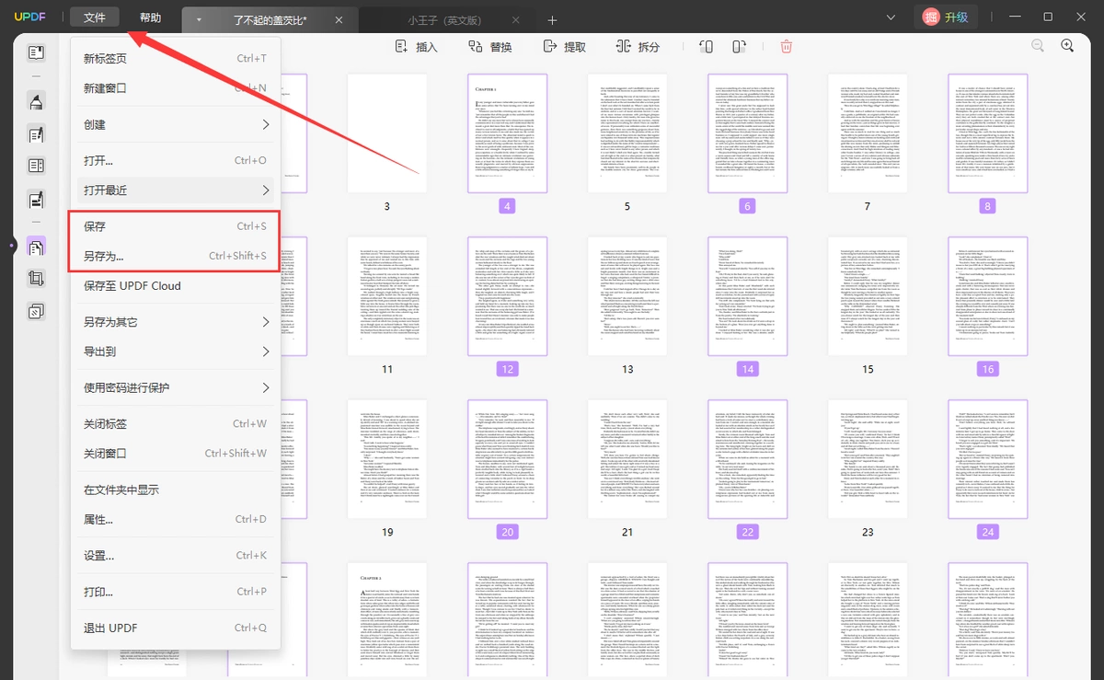
Task: Select page 6 thumbnail
Action: 747,133
